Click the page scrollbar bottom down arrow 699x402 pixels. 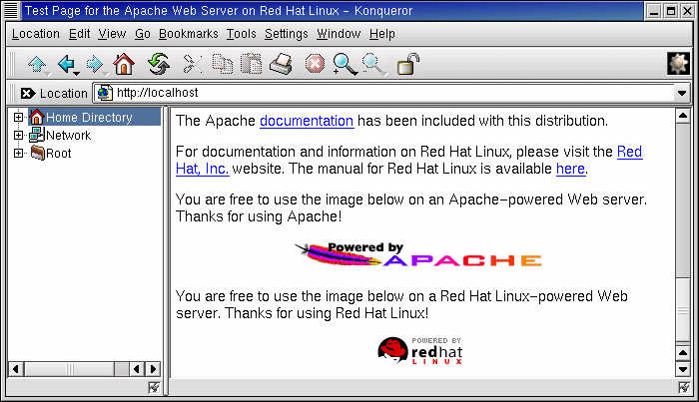[682, 369]
